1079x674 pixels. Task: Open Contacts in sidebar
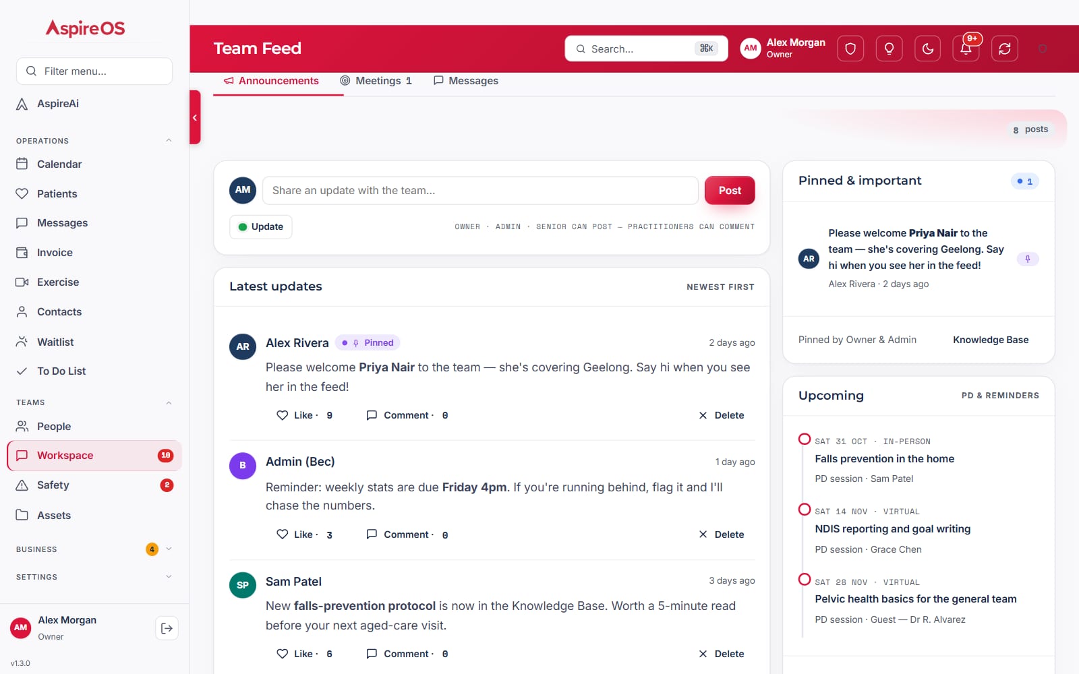pos(94,312)
